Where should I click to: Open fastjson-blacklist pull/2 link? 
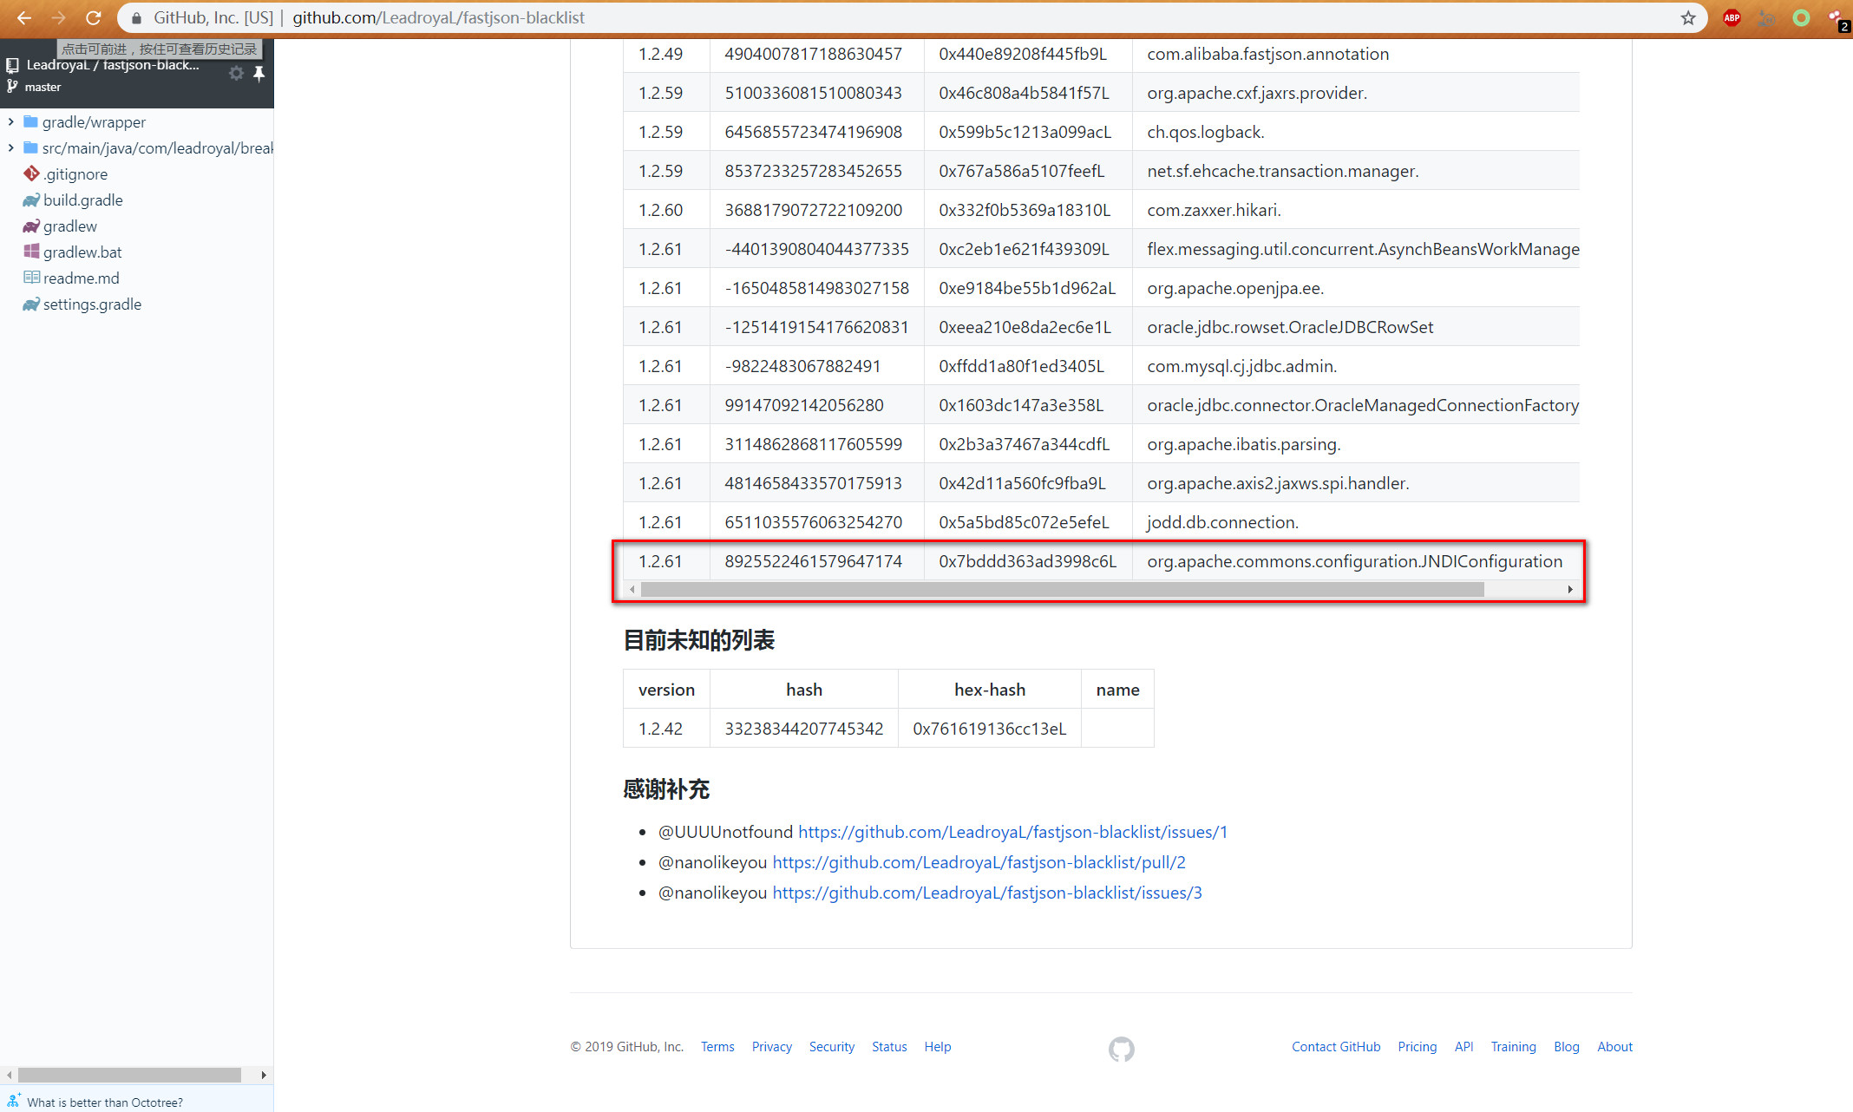point(979,862)
